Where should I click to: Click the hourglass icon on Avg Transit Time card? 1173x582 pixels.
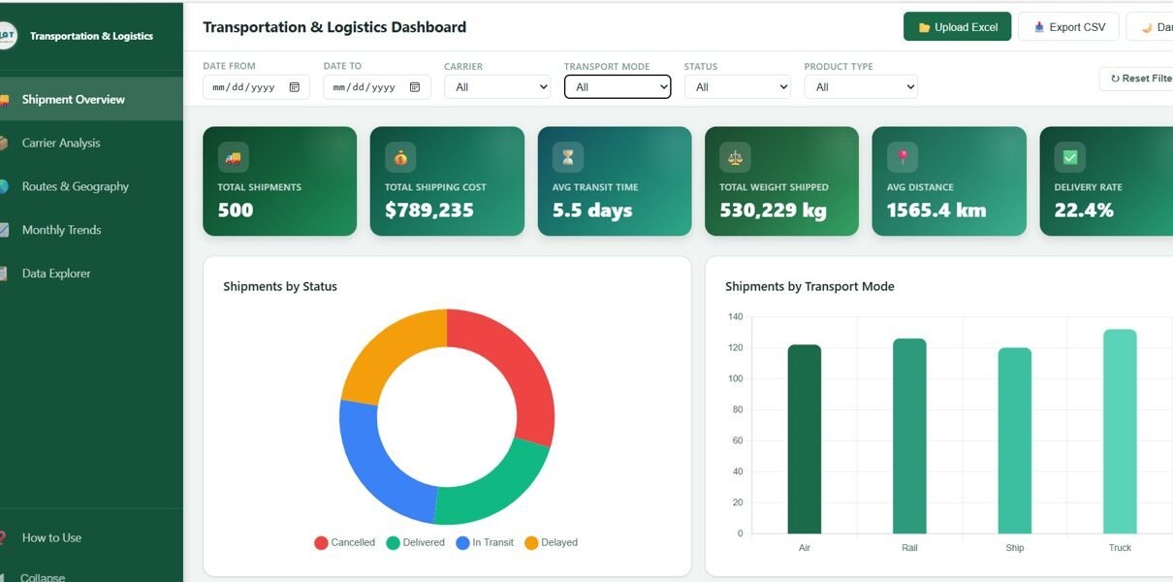[x=568, y=157]
